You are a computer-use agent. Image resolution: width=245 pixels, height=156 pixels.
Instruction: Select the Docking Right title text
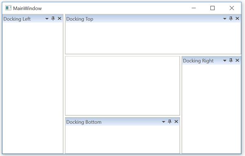198,61
